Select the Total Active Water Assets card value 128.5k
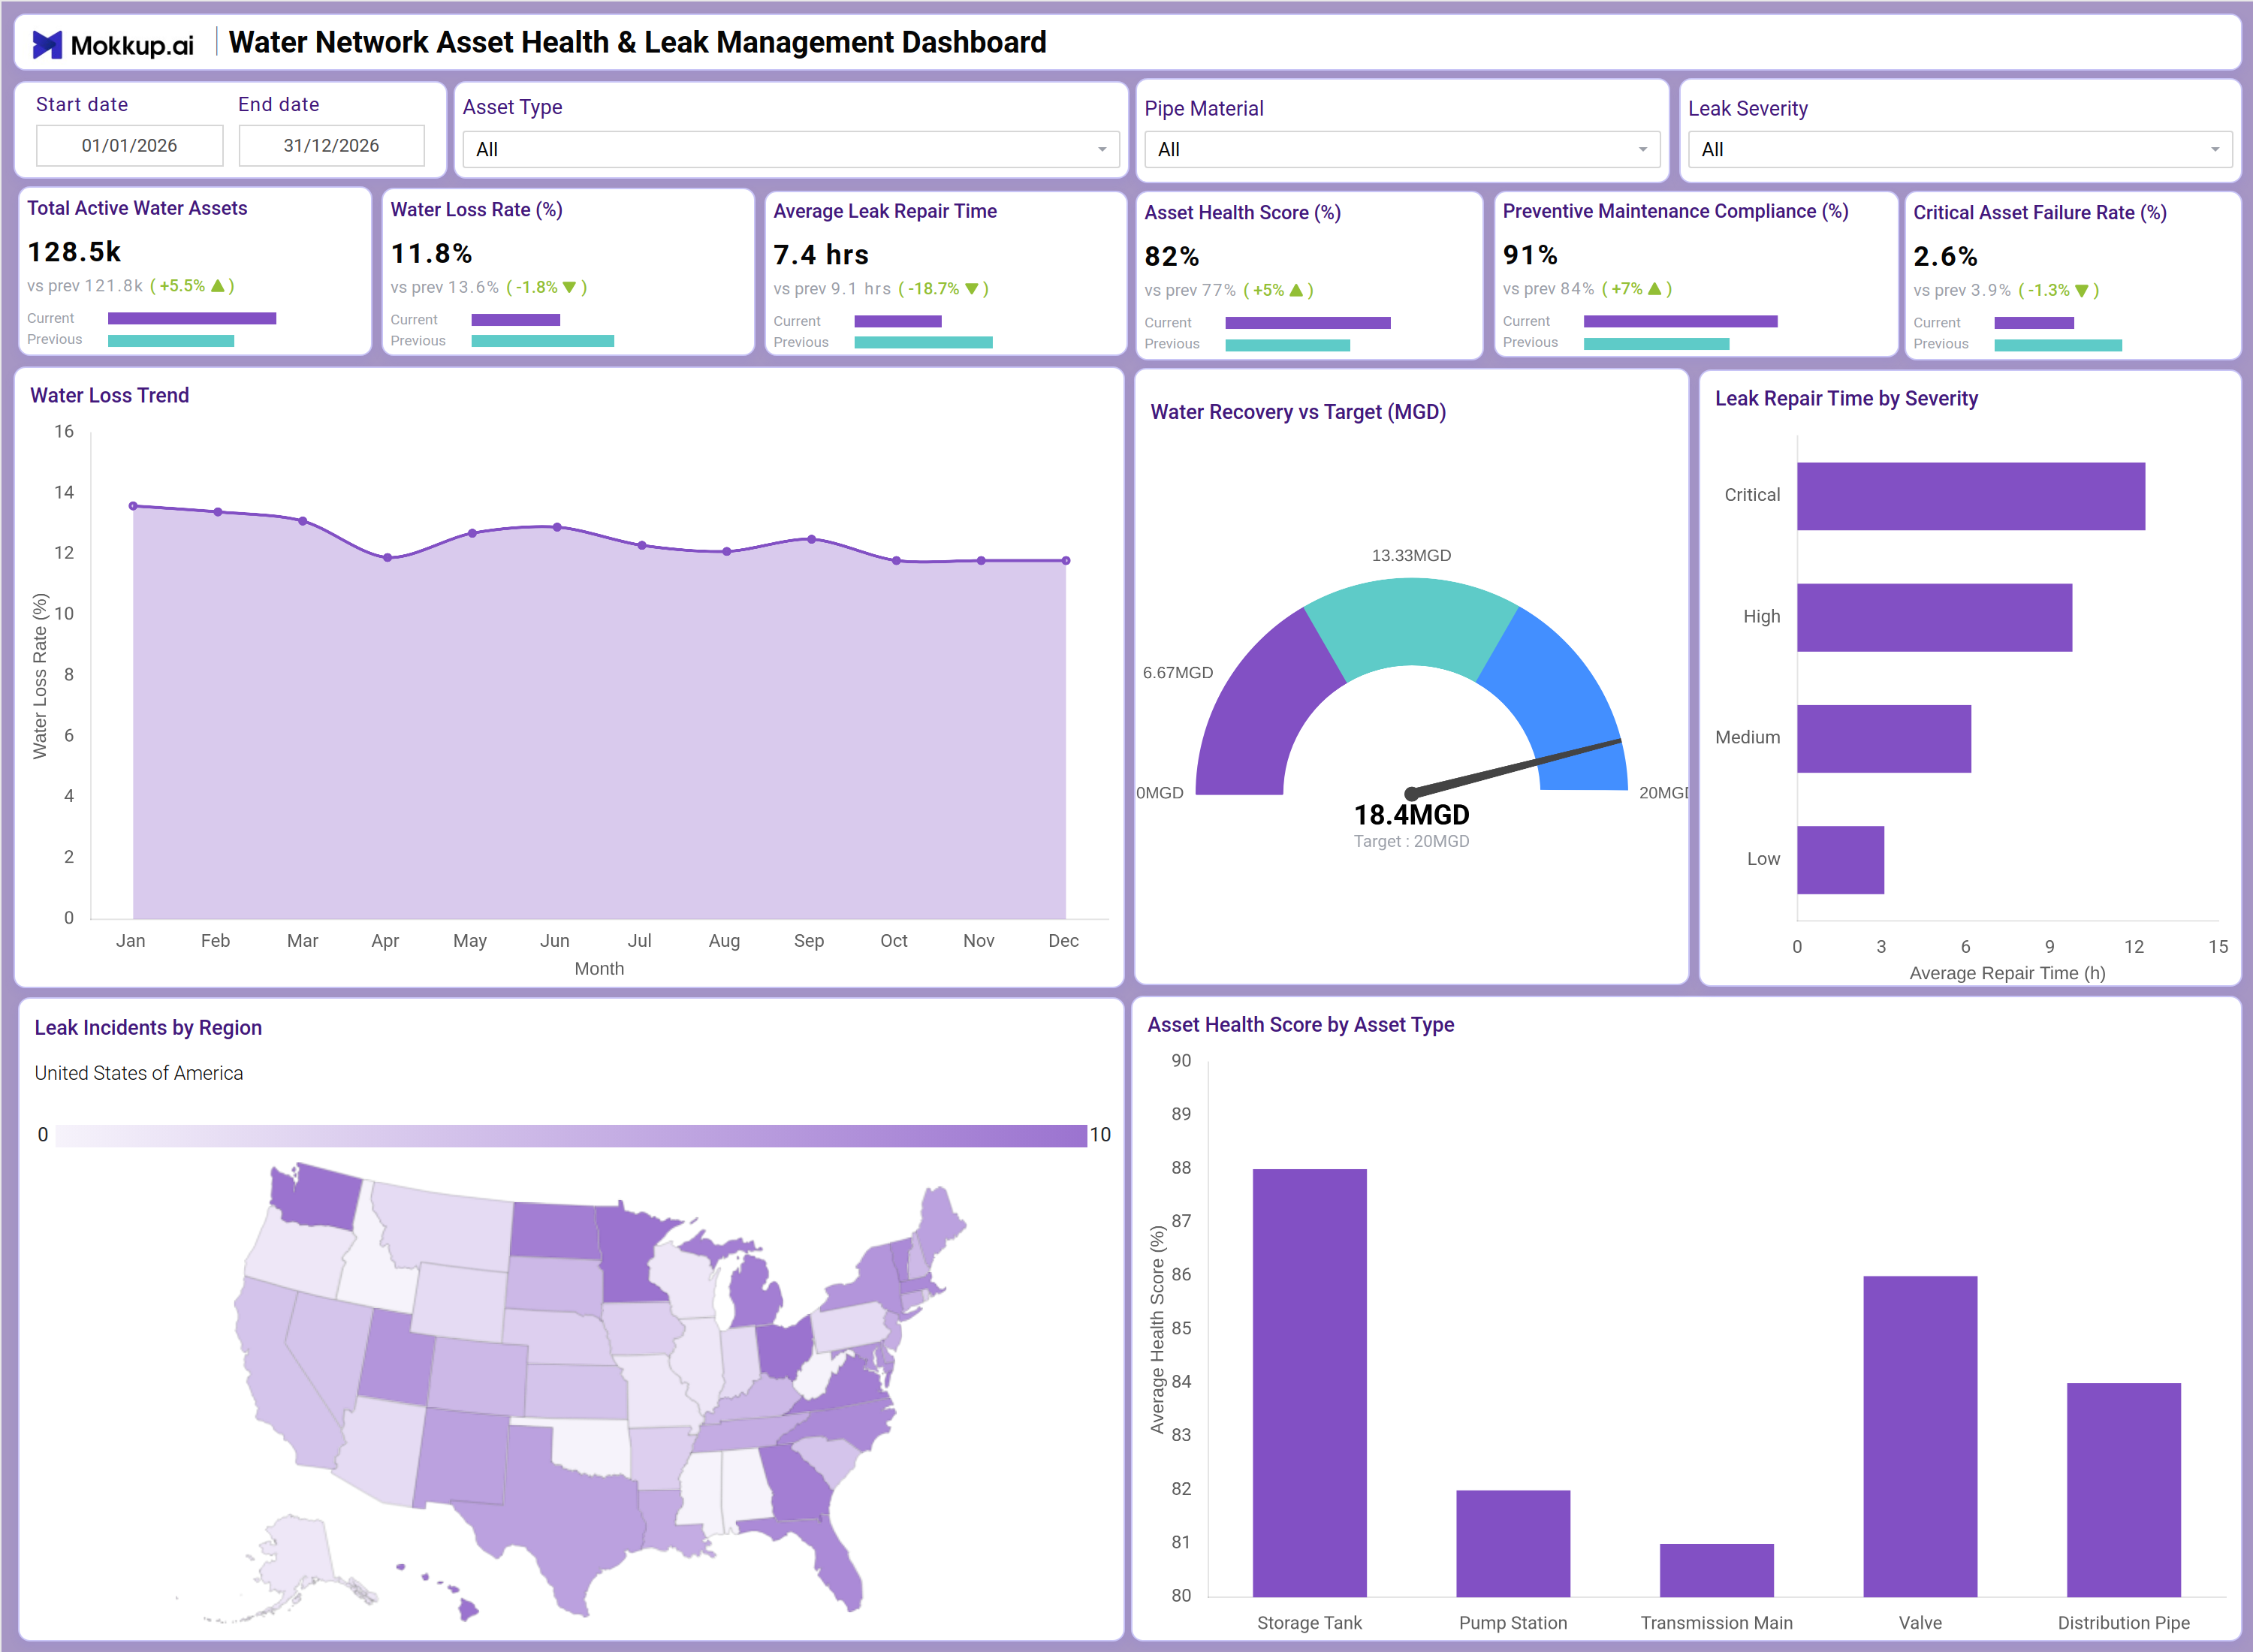 click(x=74, y=252)
